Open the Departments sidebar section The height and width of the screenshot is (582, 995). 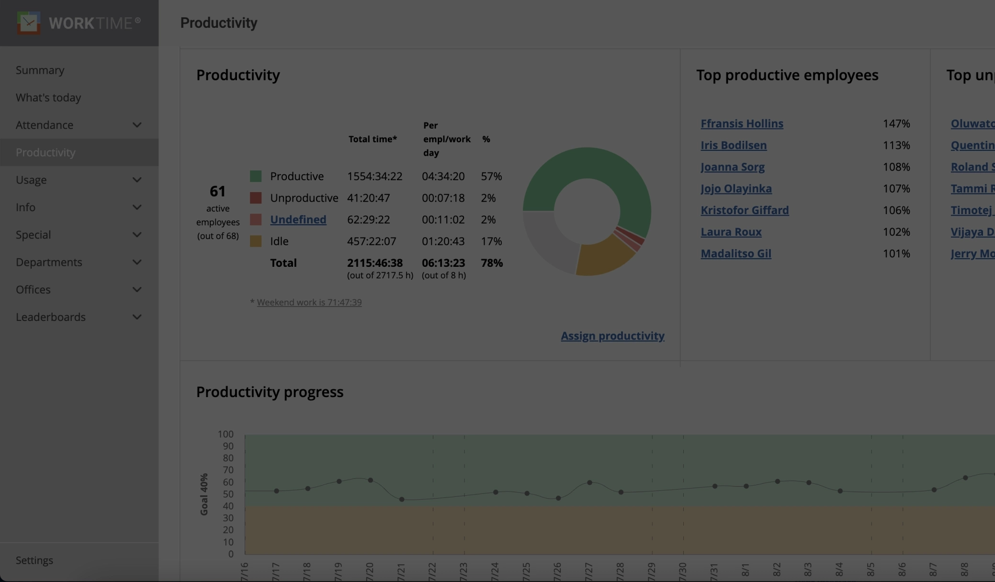pyautogui.click(x=49, y=262)
